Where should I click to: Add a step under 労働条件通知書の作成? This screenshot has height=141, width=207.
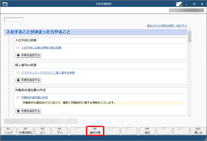(x=28, y=111)
